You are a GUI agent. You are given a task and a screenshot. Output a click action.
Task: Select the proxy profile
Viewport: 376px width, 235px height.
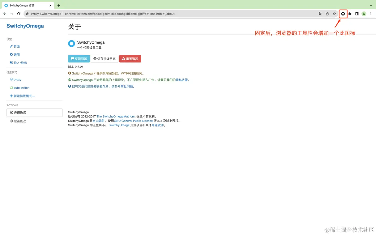(15, 79)
